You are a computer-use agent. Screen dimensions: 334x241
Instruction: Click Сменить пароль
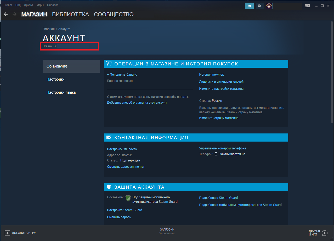119,217
